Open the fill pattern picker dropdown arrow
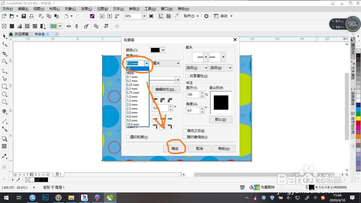This screenshot has width=361, height=203. [x=60, y=26]
